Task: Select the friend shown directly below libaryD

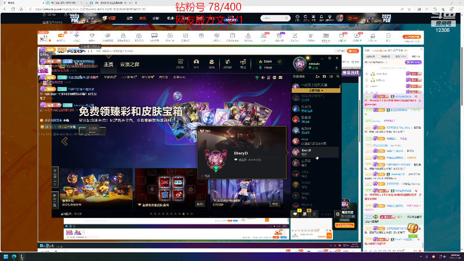Action: [x=315, y=163]
